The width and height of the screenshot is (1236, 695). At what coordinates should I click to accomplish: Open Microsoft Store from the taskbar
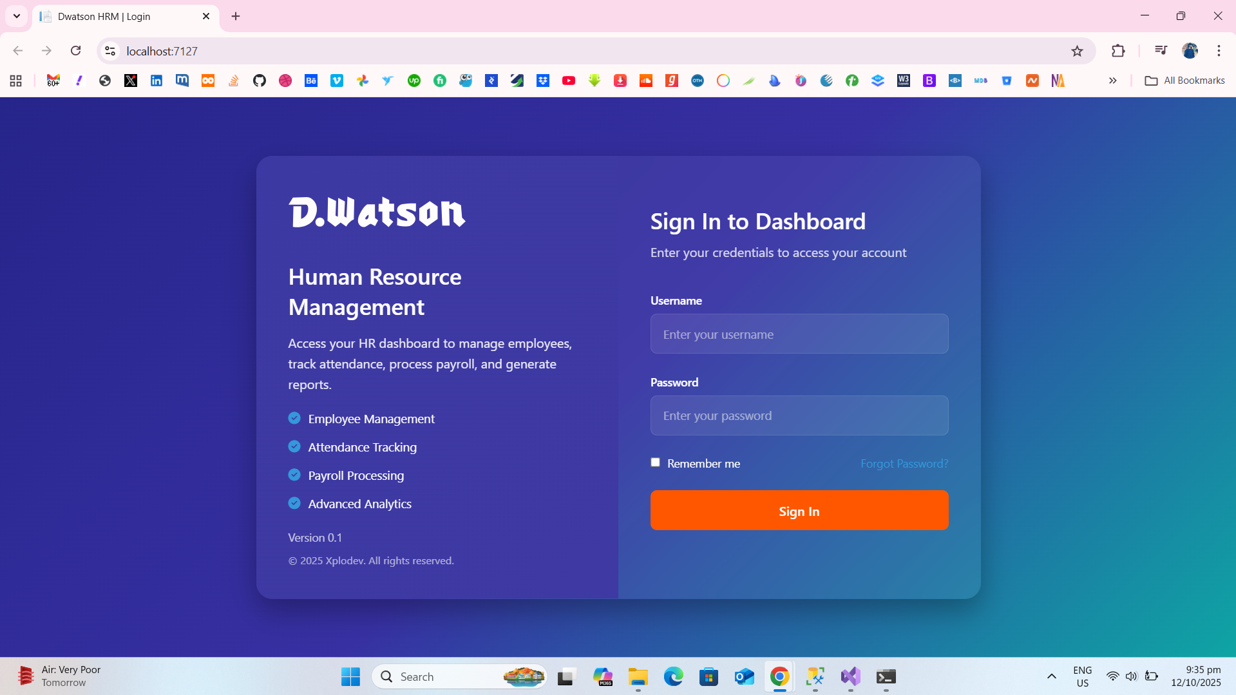pos(708,676)
